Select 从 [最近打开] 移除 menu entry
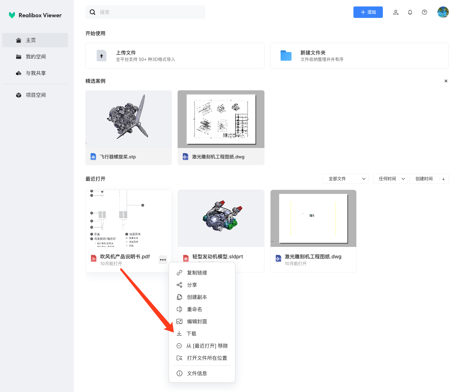This screenshot has width=460, height=392. click(202, 346)
